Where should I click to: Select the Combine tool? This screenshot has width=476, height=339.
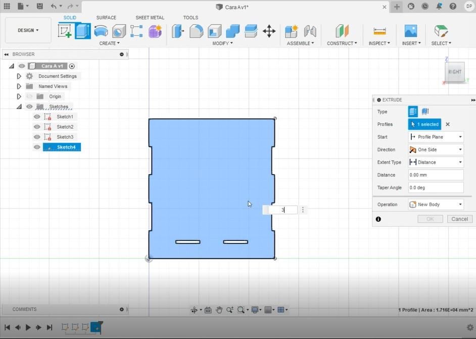coord(232,31)
